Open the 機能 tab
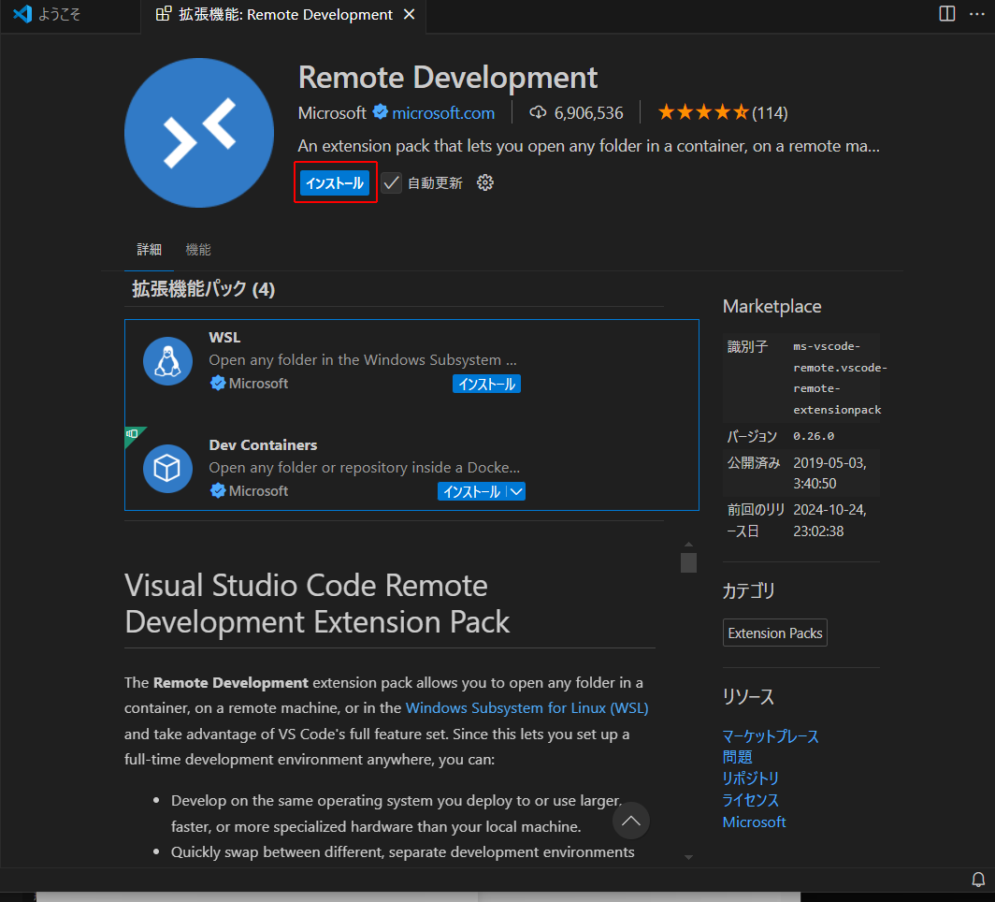Image resolution: width=995 pixels, height=902 pixels. click(x=198, y=250)
